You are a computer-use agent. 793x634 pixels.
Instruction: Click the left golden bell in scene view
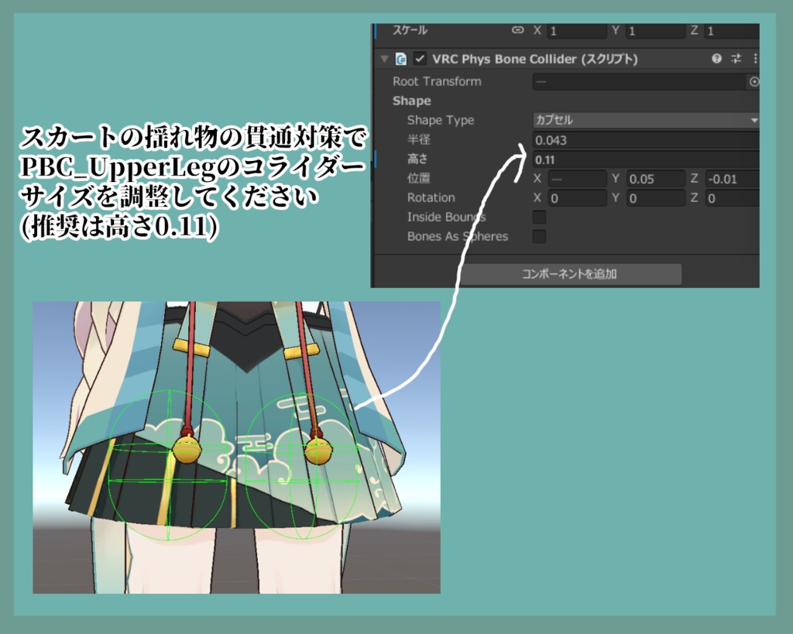tap(187, 448)
